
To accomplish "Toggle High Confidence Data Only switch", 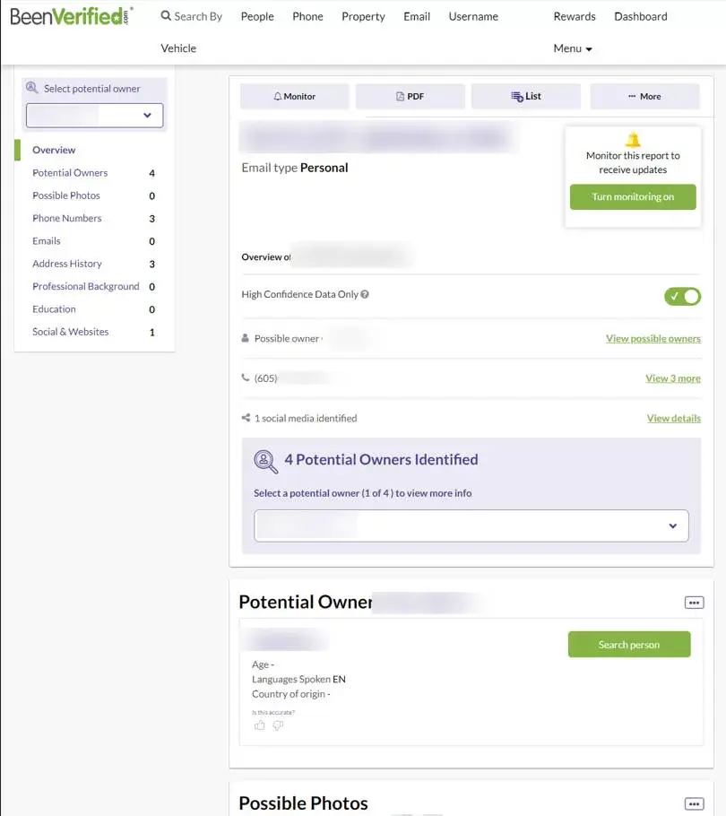I will (x=682, y=296).
